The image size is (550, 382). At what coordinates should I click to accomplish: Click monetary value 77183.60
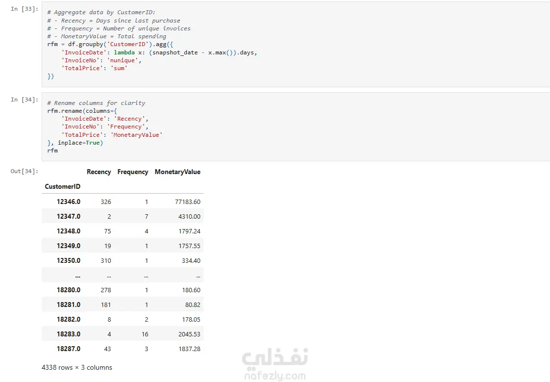(188, 202)
